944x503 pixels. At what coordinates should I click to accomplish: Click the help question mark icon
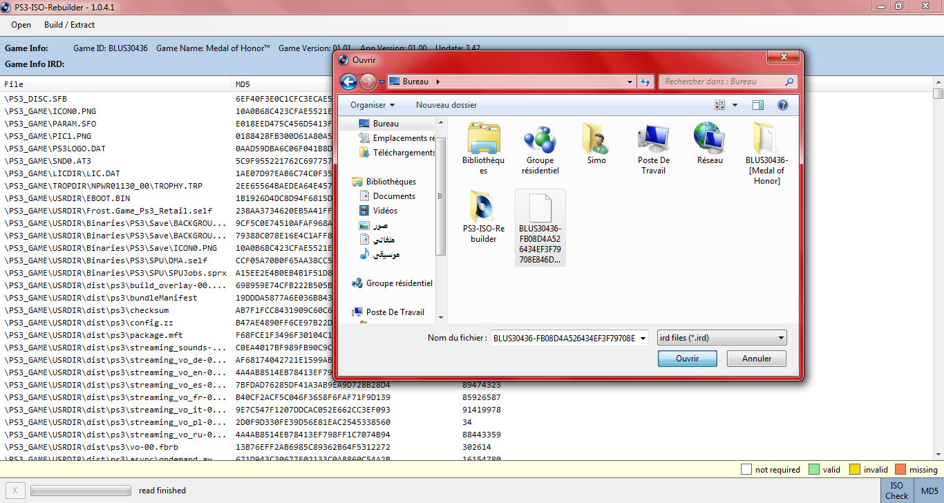point(783,105)
